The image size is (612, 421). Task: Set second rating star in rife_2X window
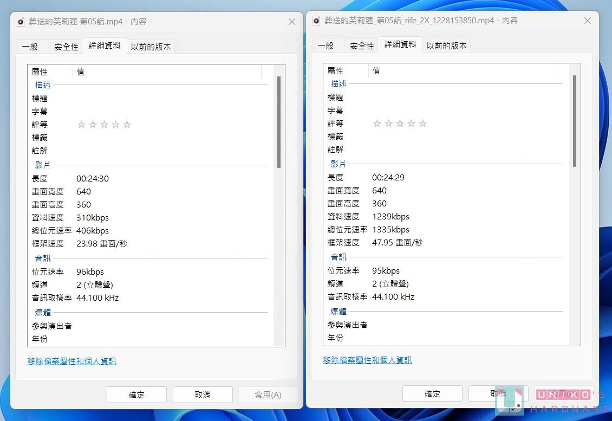[x=388, y=124]
